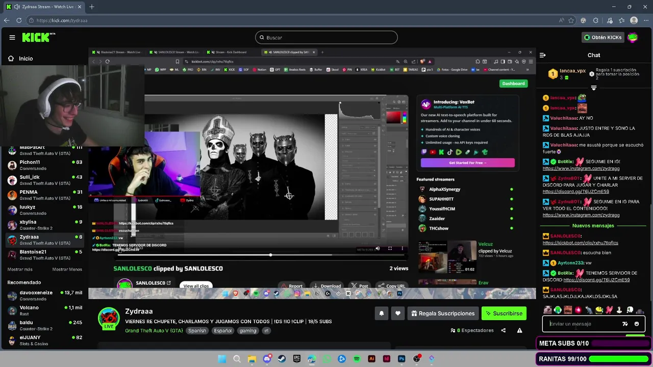Click the notification bell icon
Image resolution: width=653 pixels, height=367 pixels.
(x=381, y=313)
